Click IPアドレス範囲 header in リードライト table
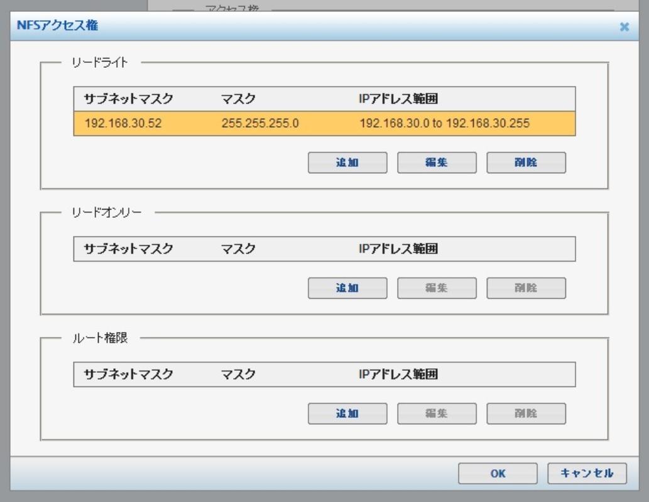This screenshot has width=649, height=502. coord(398,99)
